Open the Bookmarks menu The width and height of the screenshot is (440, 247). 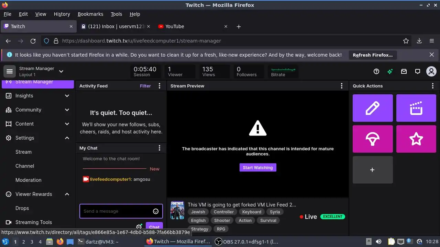[90, 14]
